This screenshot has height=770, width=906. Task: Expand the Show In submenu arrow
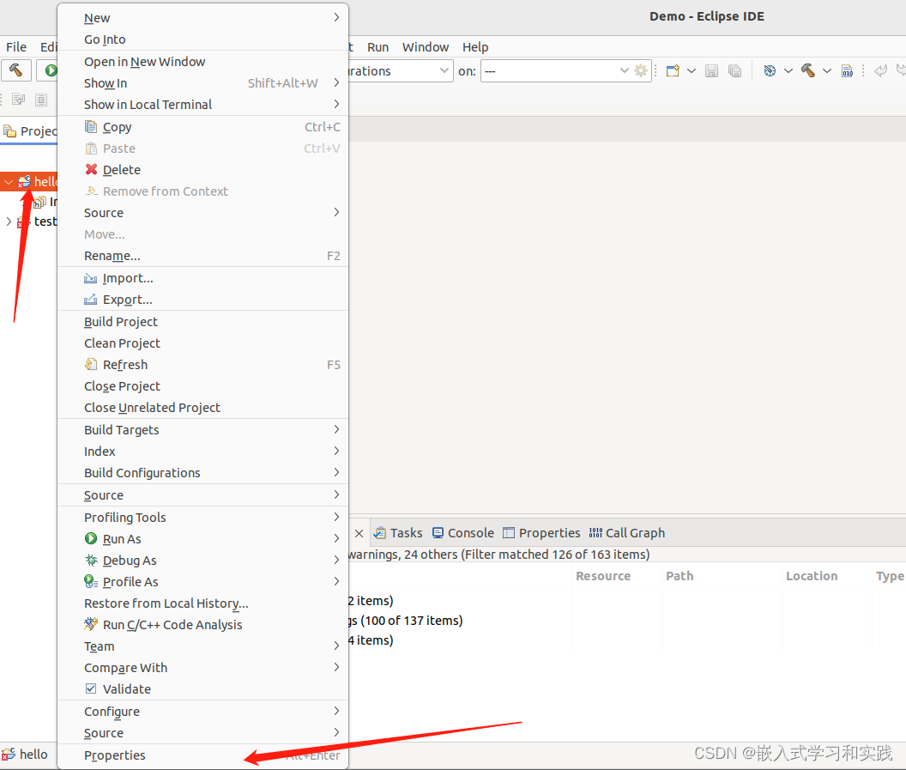[336, 82]
